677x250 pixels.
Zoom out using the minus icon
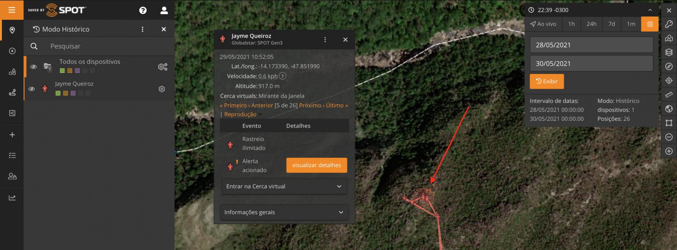click(669, 137)
